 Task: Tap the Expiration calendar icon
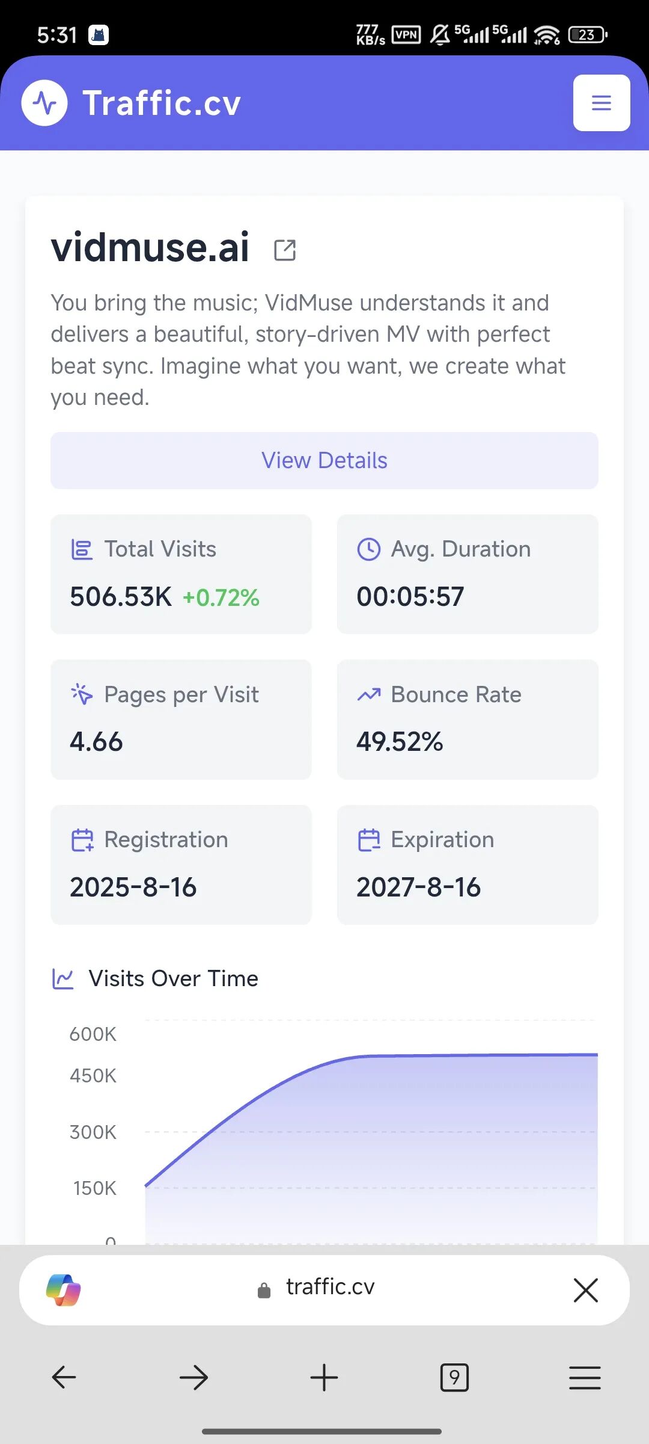368,840
